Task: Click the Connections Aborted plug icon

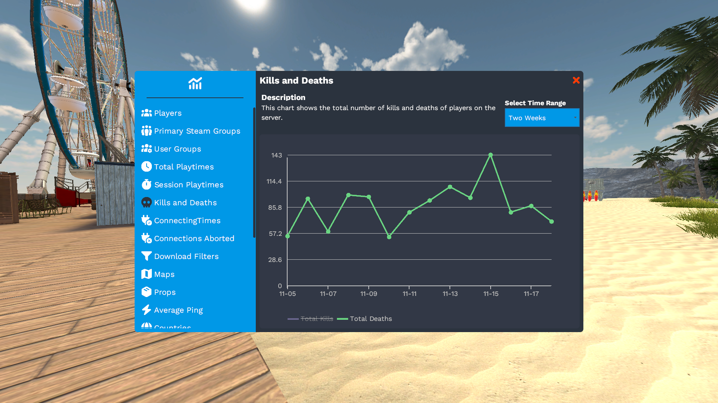Action: click(x=147, y=238)
